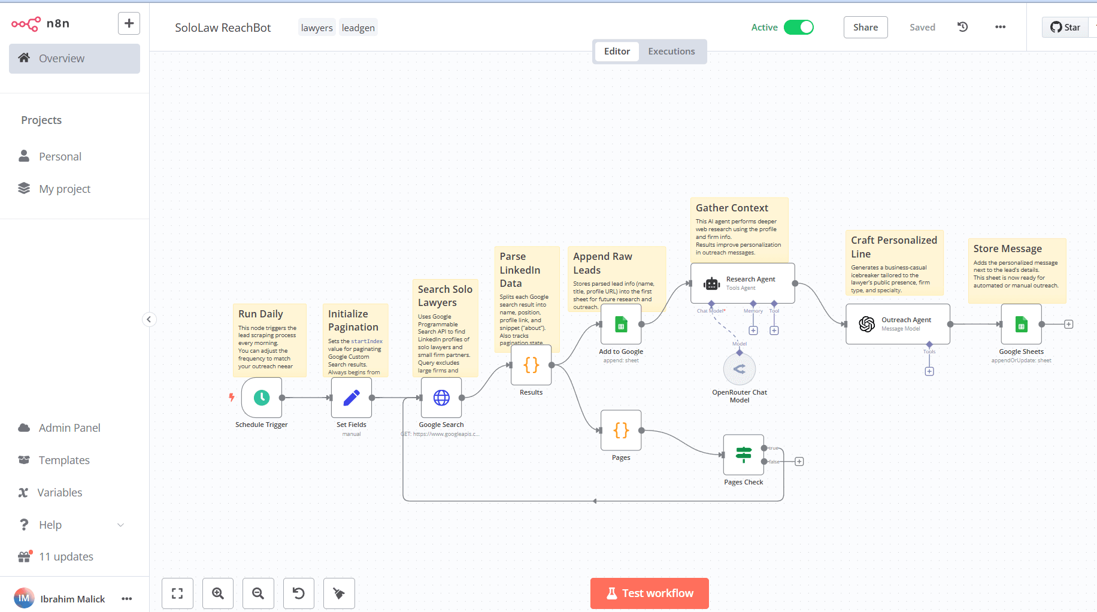Switch to the Executions tab
Viewport: 1097px width, 612px height.
[671, 51]
